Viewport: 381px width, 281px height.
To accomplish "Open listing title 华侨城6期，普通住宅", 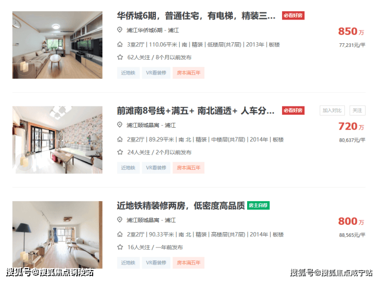I will 196,16.
